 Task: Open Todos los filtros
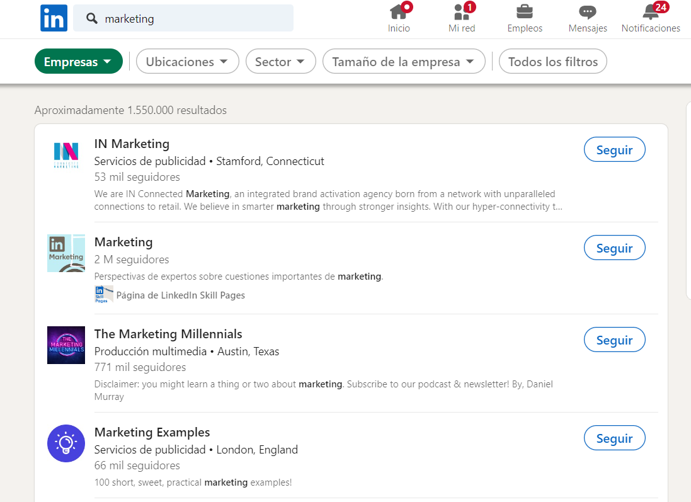click(x=552, y=61)
